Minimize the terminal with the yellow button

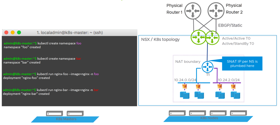pyautogui.click(x=13, y=32)
